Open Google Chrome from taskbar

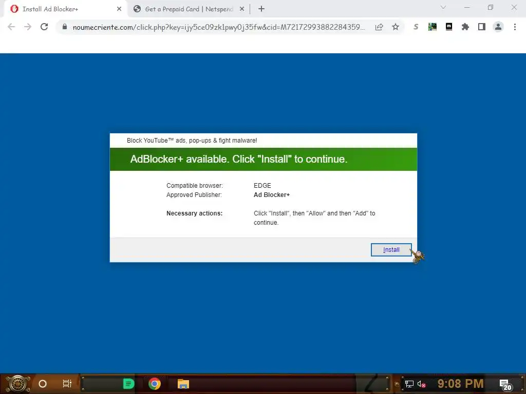(x=154, y=384)
